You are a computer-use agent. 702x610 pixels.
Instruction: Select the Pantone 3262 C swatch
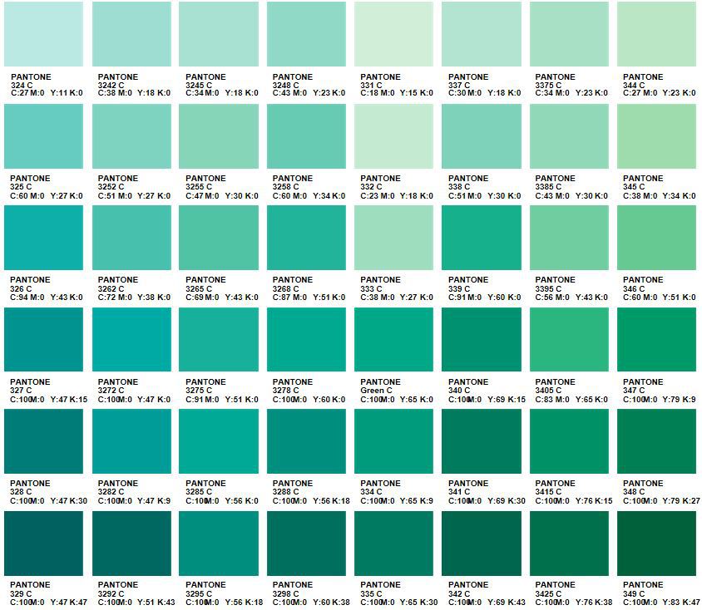(x=131, y=238)
